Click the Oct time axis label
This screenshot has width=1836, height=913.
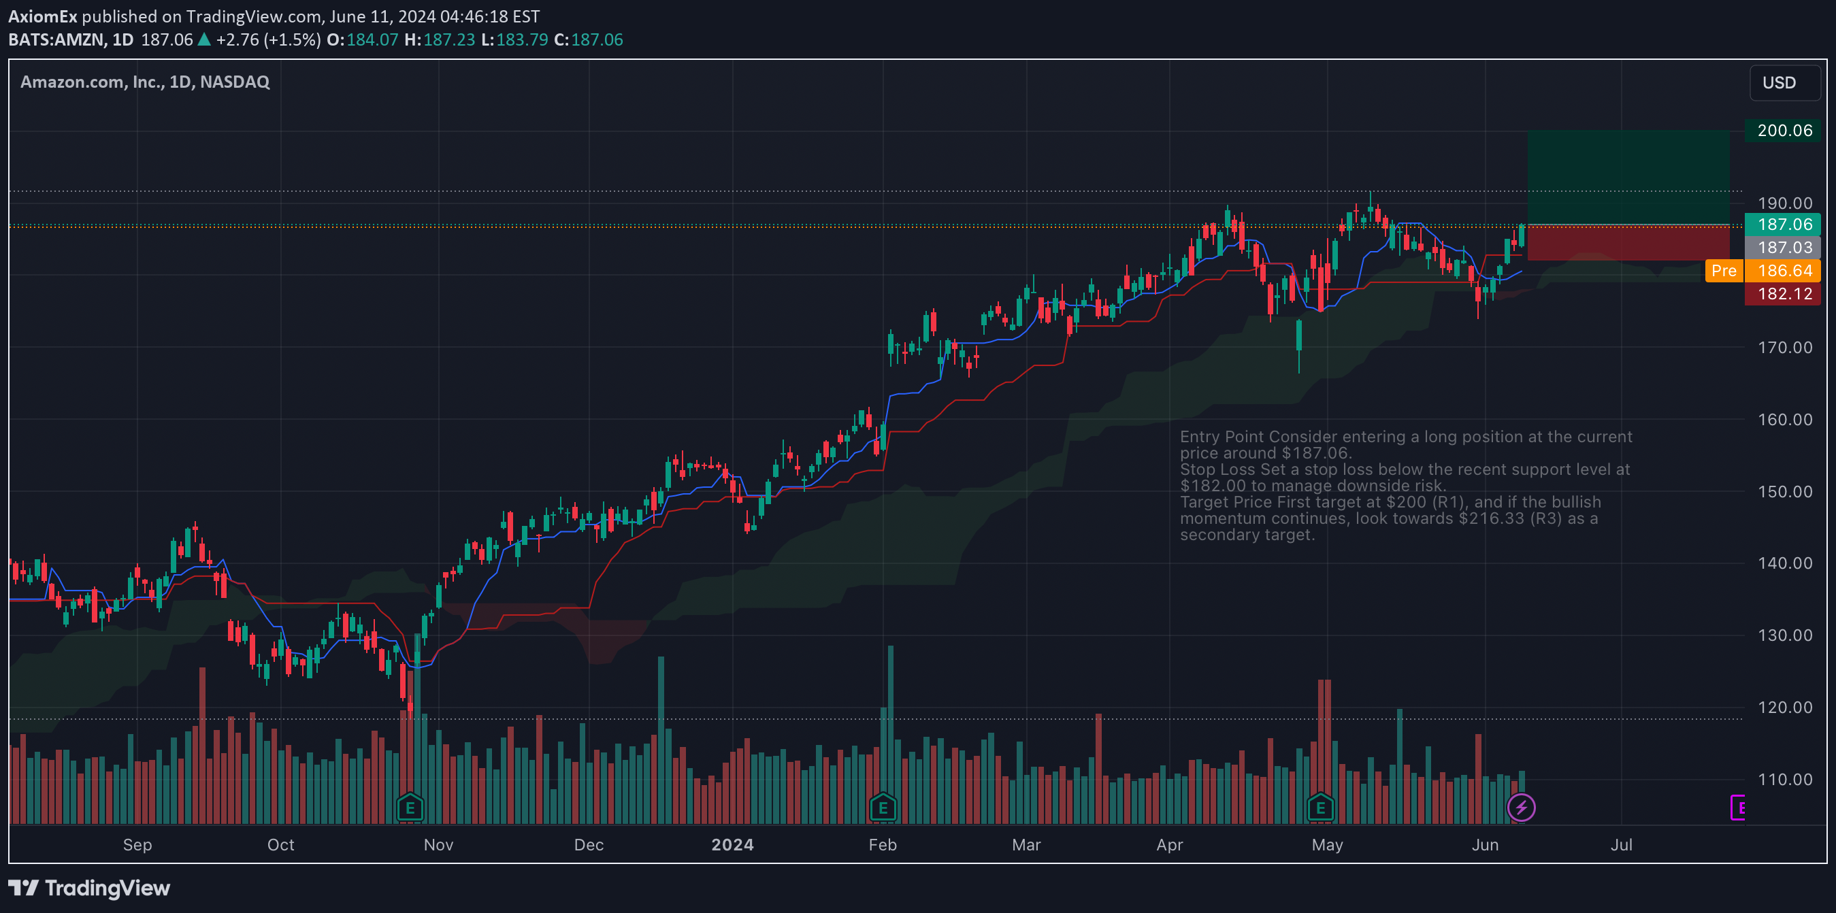pos(281,844)
